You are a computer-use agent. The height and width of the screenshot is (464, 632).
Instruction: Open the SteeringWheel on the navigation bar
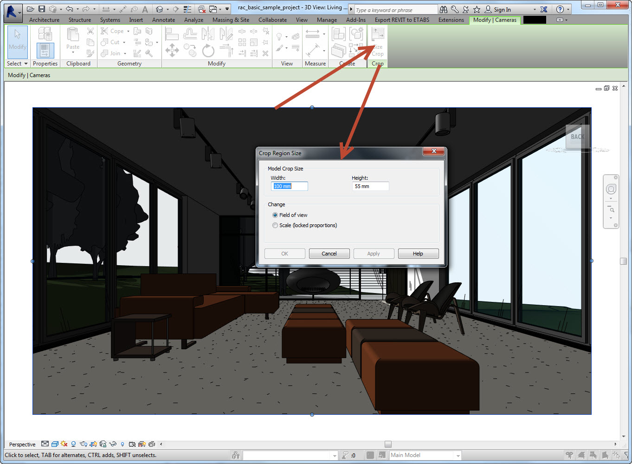click(x=611, y=189)
